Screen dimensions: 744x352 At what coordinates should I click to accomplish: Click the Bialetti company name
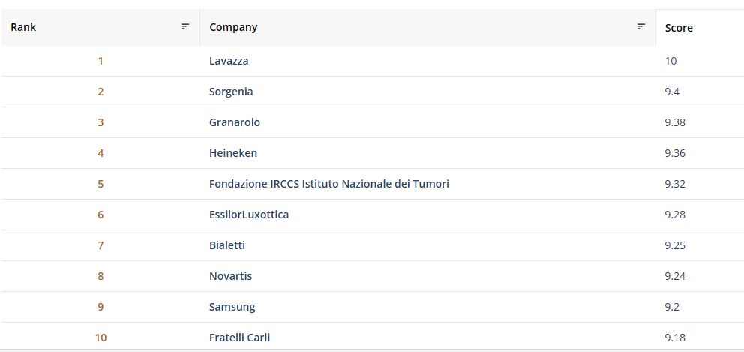coord(227,245)
